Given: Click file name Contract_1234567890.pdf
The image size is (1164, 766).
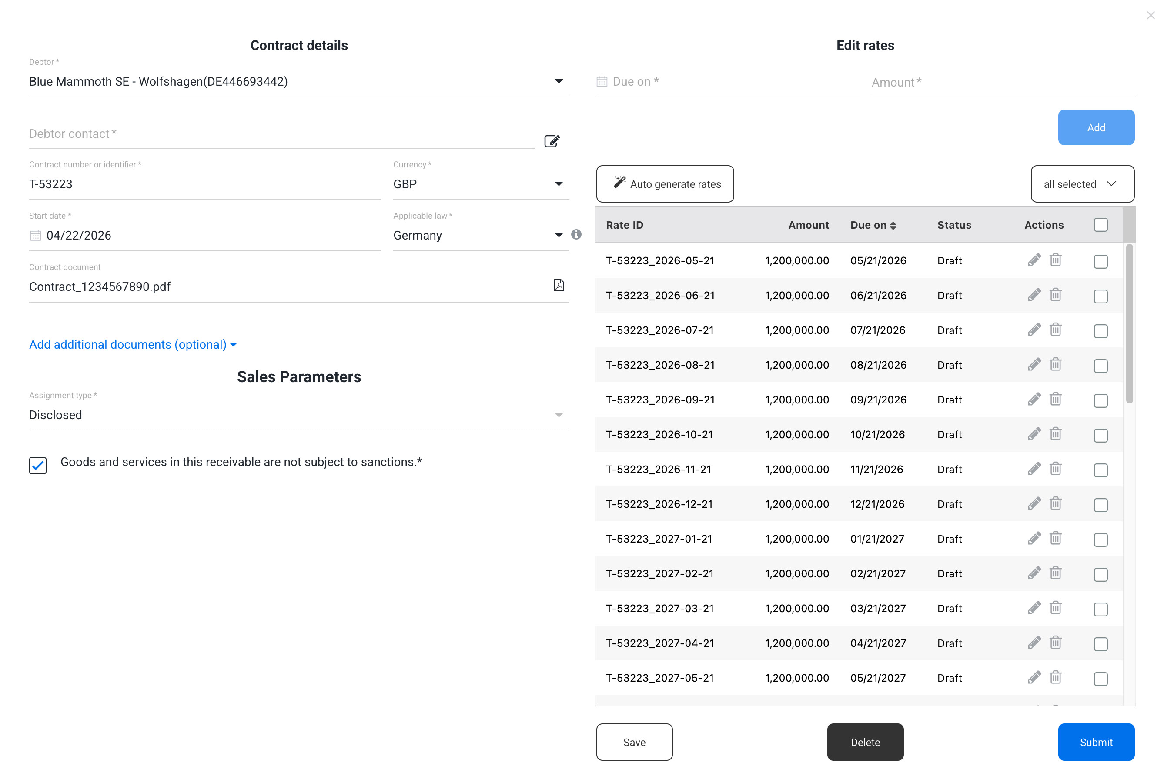Looking at the screenshot, I should (100, 286).
